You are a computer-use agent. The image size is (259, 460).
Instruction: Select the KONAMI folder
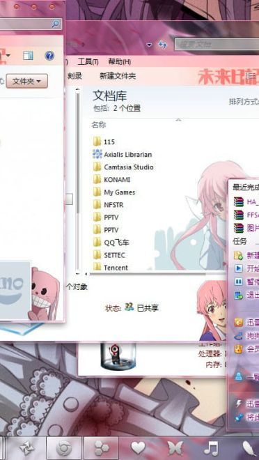point(111,180)
